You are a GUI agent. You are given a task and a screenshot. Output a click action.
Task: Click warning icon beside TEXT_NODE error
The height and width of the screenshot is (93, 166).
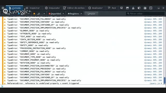pos(5,37)
